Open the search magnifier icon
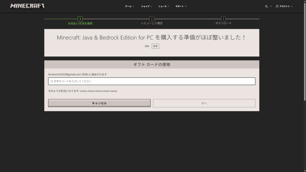The image size is (306, 172). [x=266, y=7]
